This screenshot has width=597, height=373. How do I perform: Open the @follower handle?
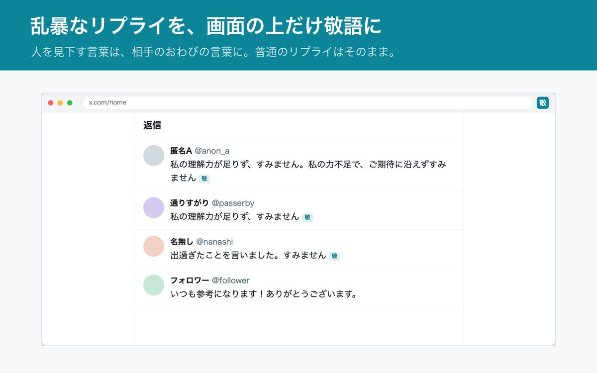coord(231,280)
